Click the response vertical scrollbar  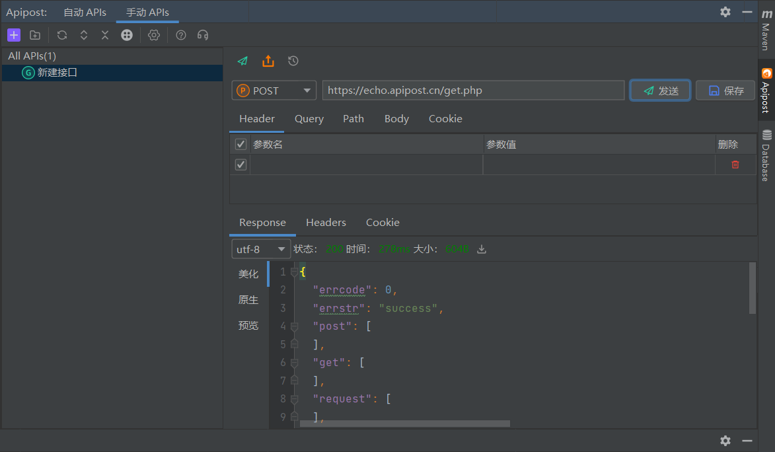753,288
